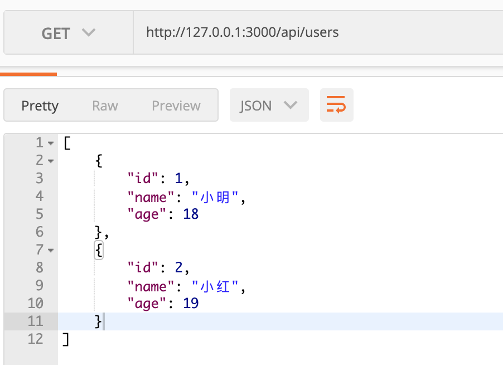Click the age value 19

pos(191,304)
